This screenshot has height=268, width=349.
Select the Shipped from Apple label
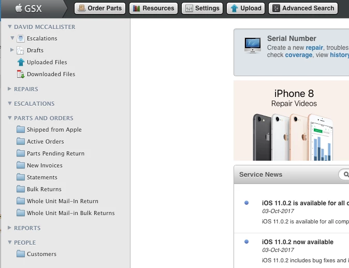[x=54, y=130]
